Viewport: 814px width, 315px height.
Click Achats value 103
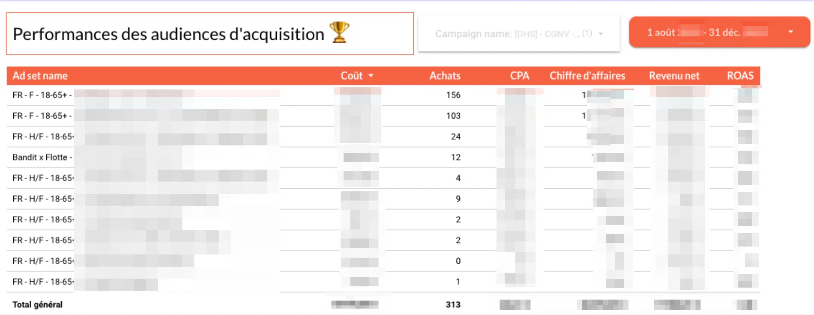[x=453, y=116]
